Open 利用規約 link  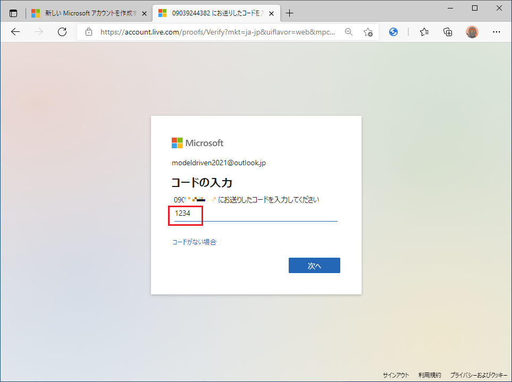[x=430, y=375]
